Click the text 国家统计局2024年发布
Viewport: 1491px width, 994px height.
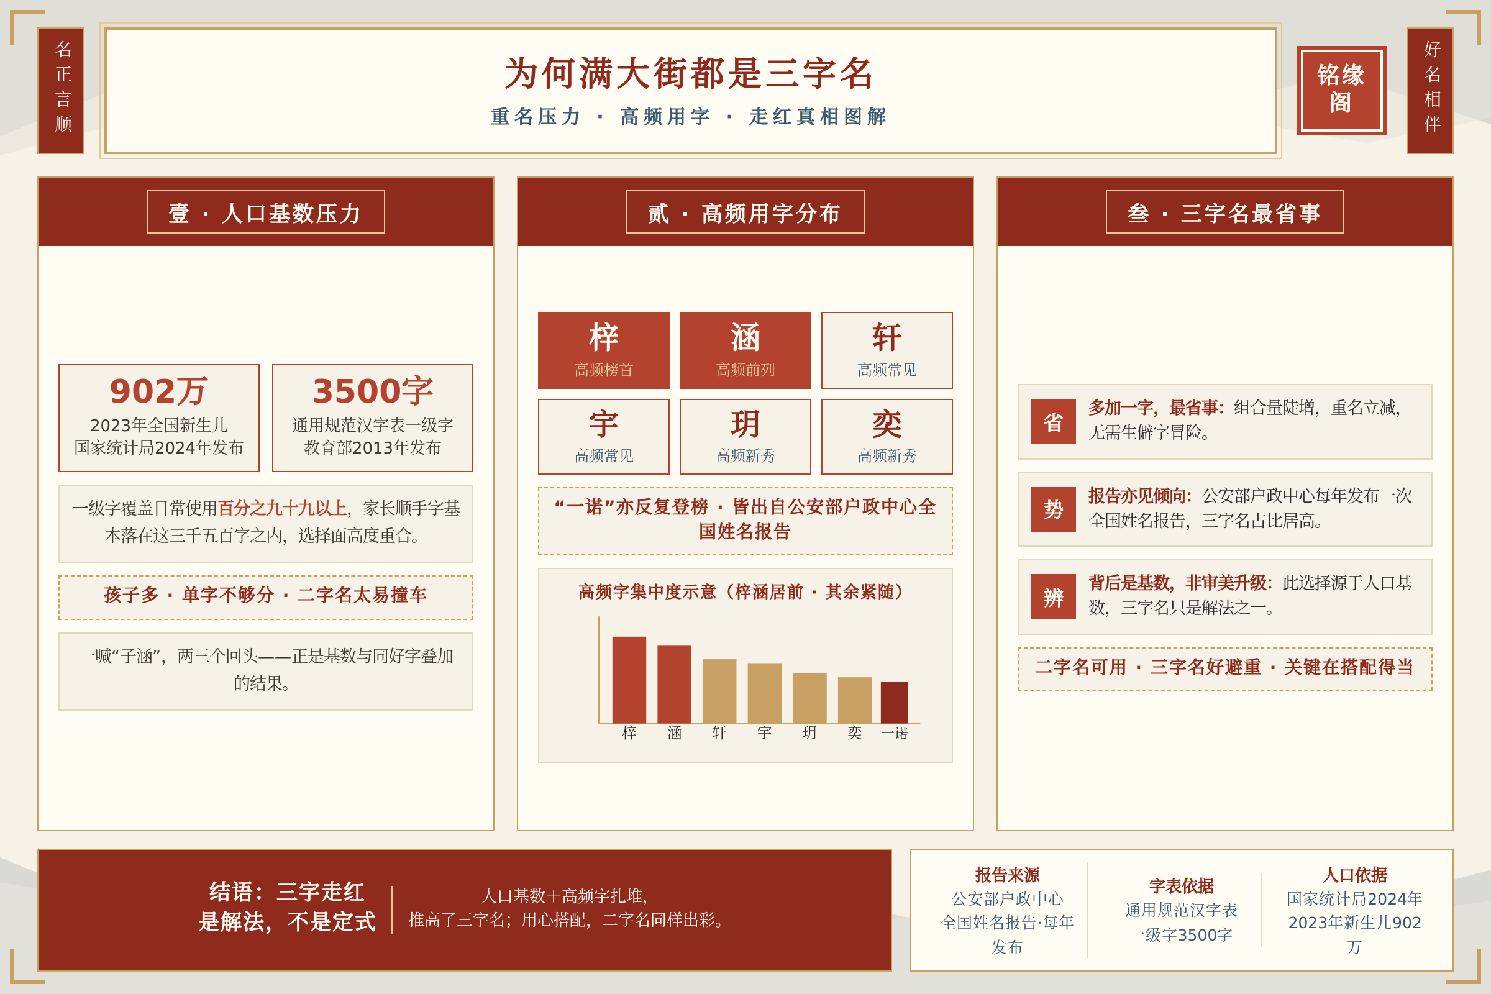click(159, 447)
